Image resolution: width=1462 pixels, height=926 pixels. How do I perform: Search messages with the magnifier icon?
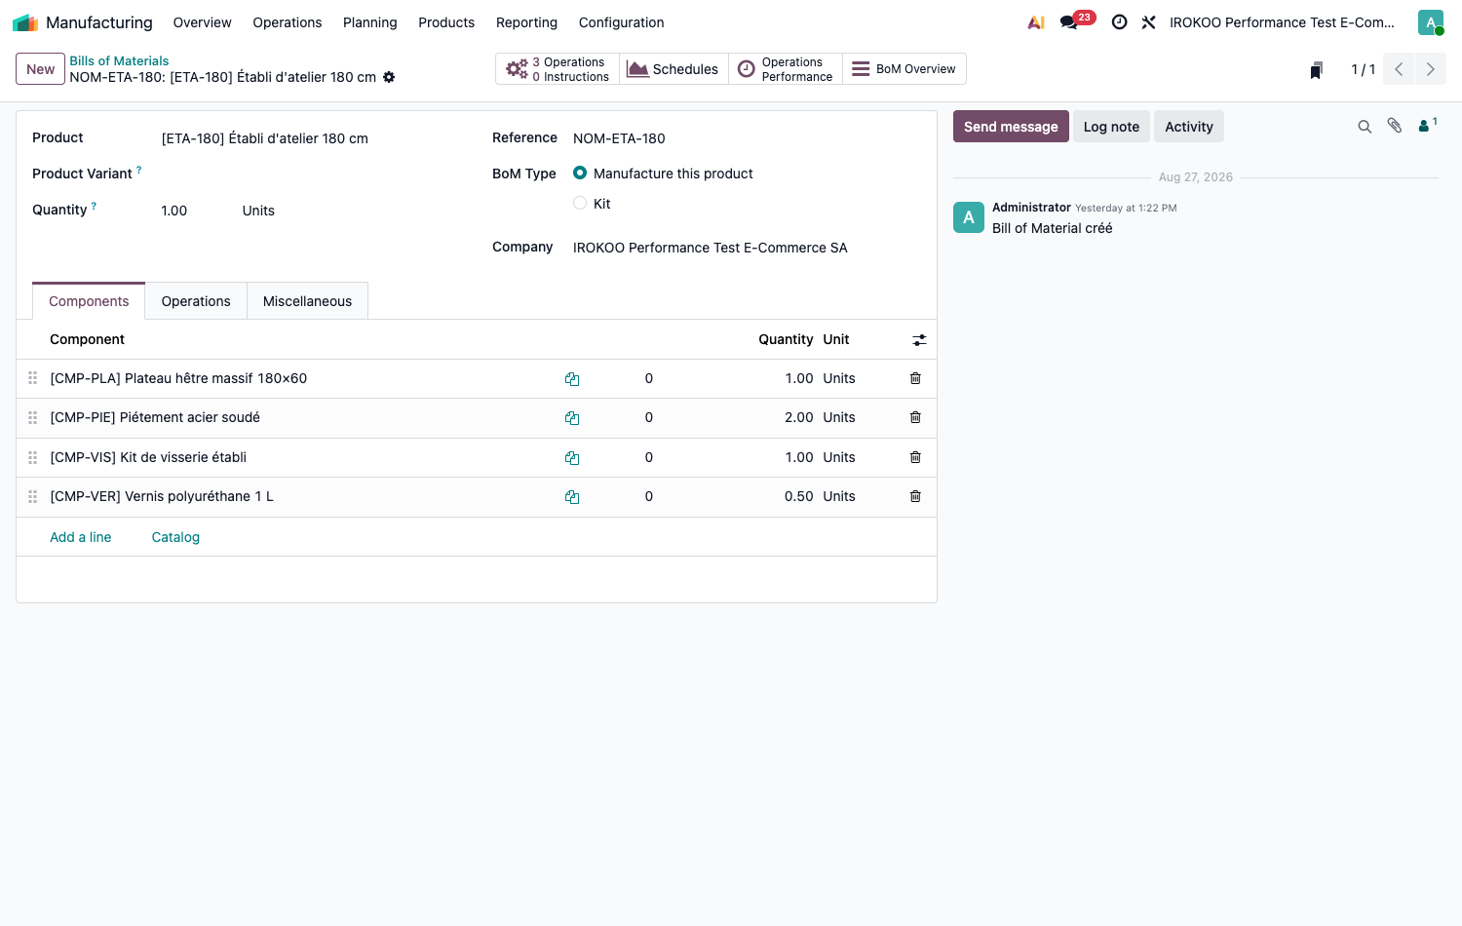tap(1365, 127)
